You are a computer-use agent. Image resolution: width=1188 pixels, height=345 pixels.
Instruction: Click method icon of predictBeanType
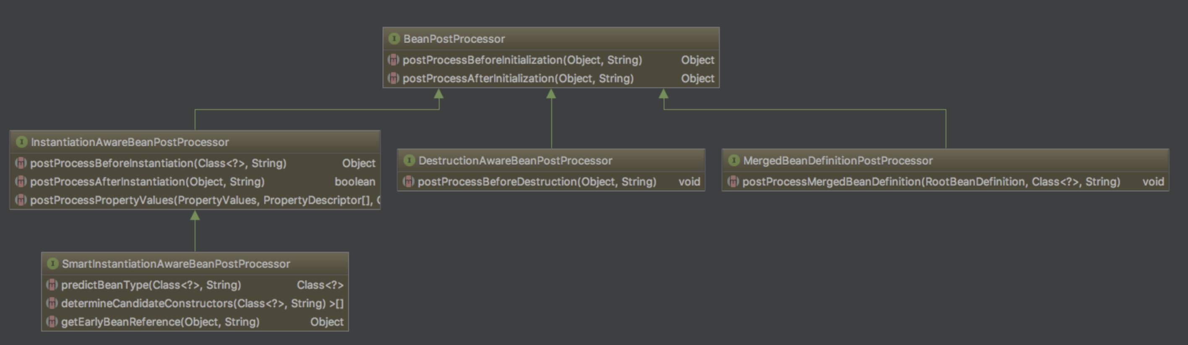click(52, 285)
